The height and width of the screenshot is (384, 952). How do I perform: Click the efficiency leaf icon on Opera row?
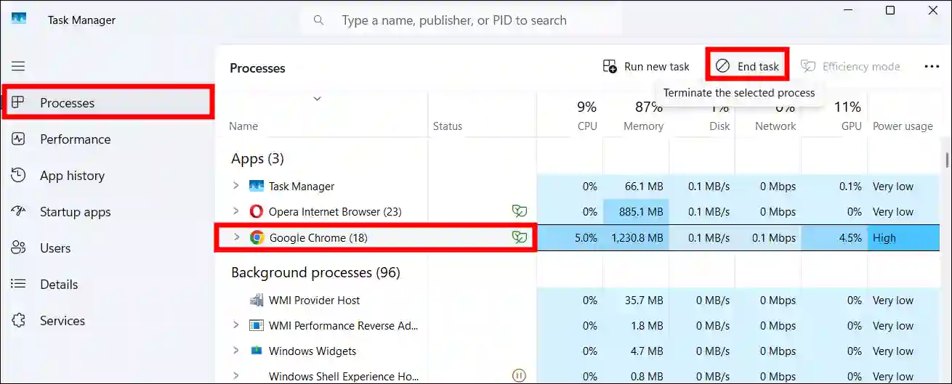(519, 211)
